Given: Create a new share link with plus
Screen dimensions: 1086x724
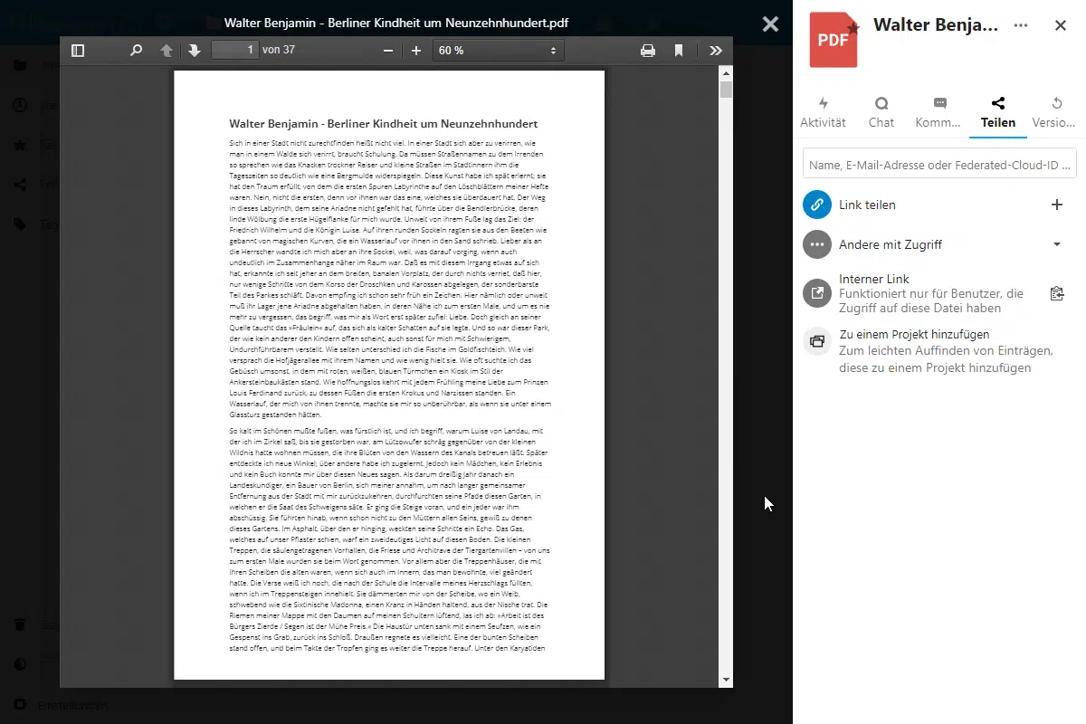Looking at the screenshot, I should pos(1056,205).
